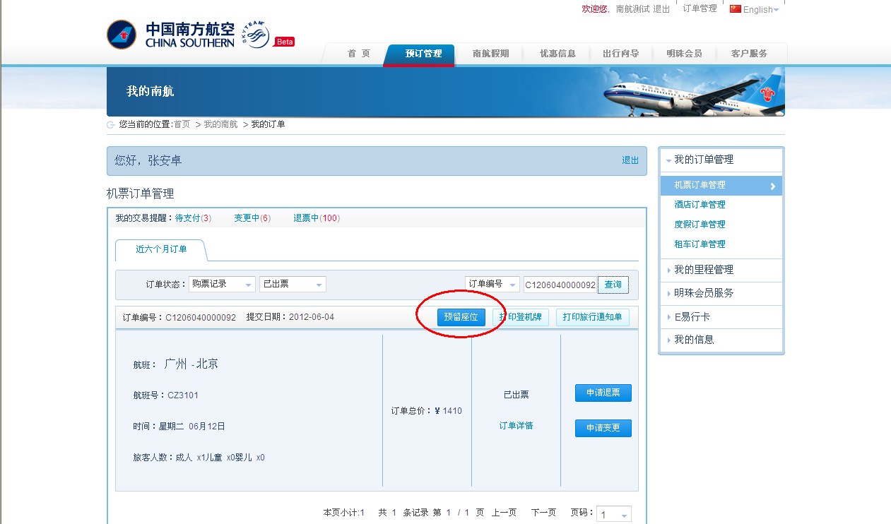The width and height of the screenshot is (891, 524).
Task: Expand the 我的里程管理 sidebar section
Action: pyautogui.click(x=704, y=270)
